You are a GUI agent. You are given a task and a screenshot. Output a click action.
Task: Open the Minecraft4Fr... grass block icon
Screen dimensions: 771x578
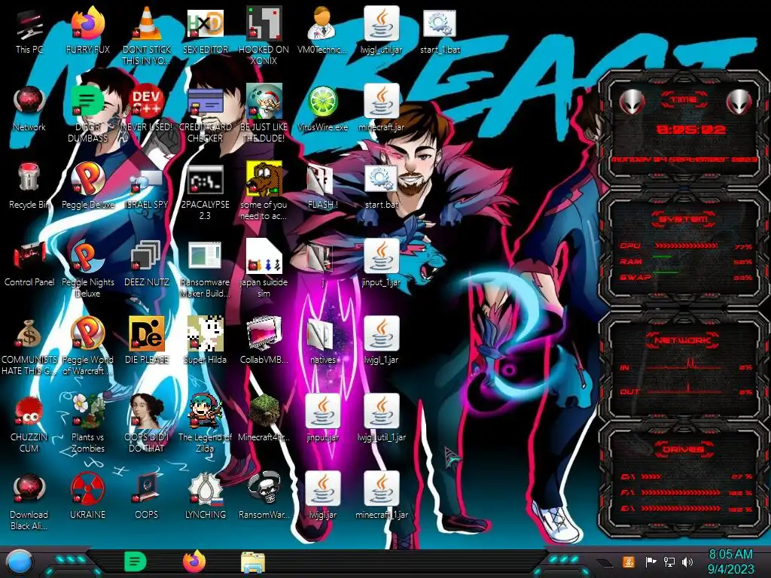(x=264, y=418)
